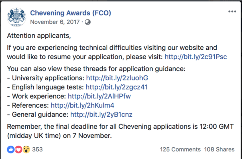This screenshot has height=159, width=242.
Task: Open the Work experience link bit.ly/2AlHPfw
Action: click(x=99, y=96)
